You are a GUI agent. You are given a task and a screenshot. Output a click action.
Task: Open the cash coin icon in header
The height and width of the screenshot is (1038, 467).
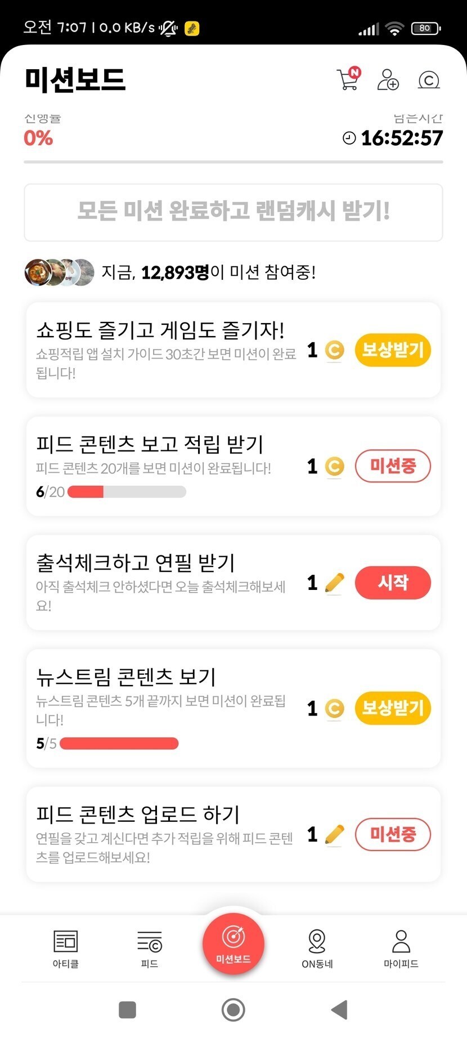pos(429,80)
